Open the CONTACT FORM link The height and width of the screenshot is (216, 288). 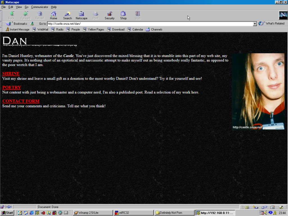[x=21, y=101]
